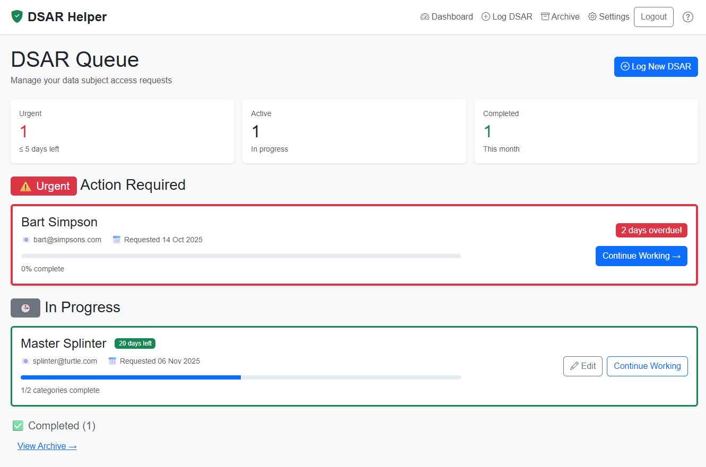Open the View Archive link
Screen dimensions: 706x467
tap(47, 446)
